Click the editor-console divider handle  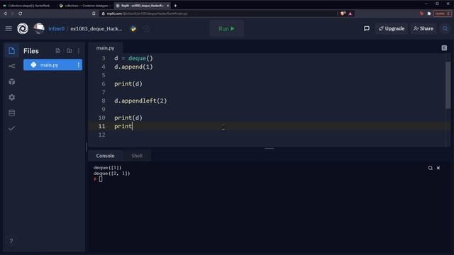click(x=270, y=148)
